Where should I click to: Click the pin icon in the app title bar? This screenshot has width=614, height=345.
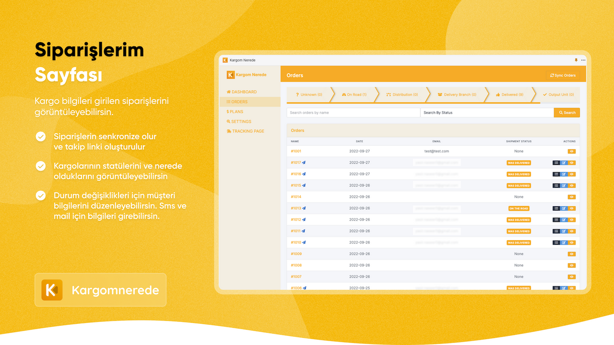(x=576, y=60)
